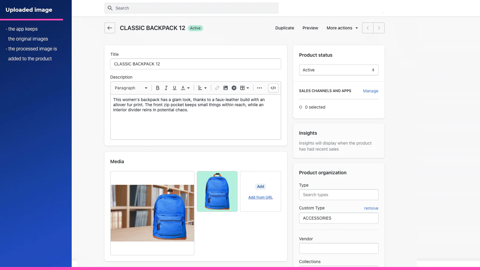Open the More actions menu
The width and height of the screenshot is (480, 270).
coord(342,28)
